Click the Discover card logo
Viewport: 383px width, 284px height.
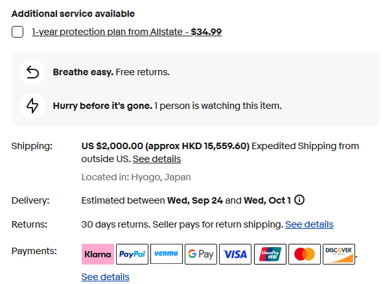(339, 254)
